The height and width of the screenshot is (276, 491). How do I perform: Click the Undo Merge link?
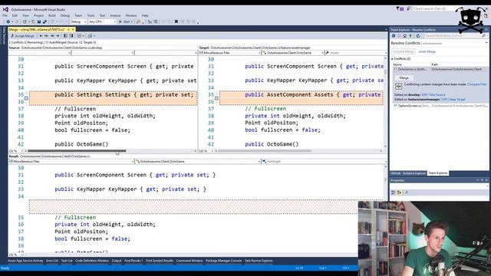[x=427, y=51]
